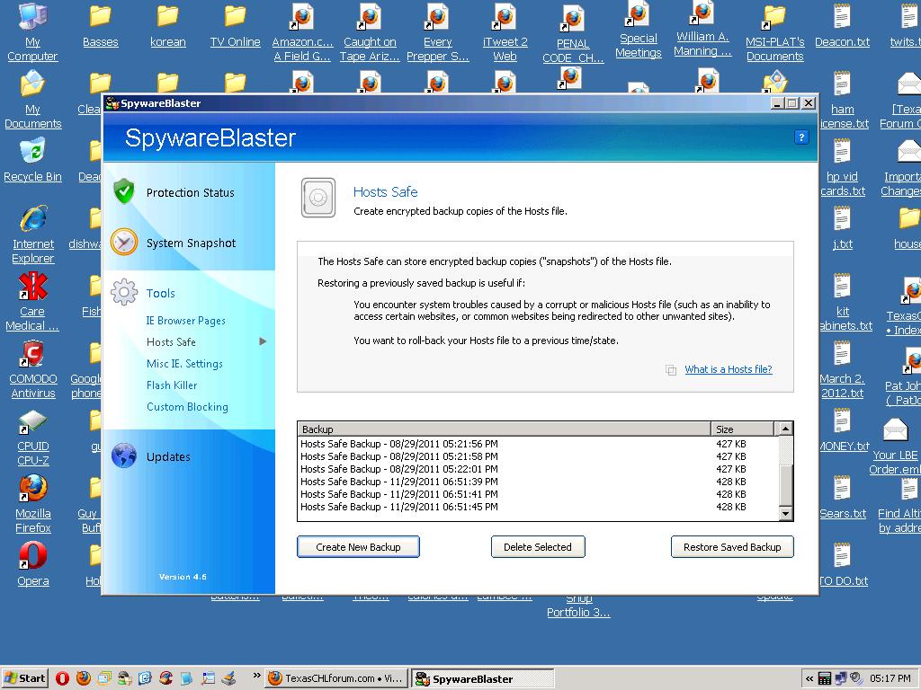This screenshot has height=690, width=921.
Task: Open the Protection Status shield icon
Action: point(124,191)
